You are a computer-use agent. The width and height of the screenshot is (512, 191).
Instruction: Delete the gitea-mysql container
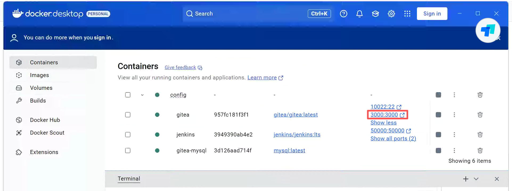(x=480, y=151)
